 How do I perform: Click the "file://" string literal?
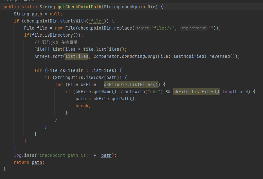[163, 28]
